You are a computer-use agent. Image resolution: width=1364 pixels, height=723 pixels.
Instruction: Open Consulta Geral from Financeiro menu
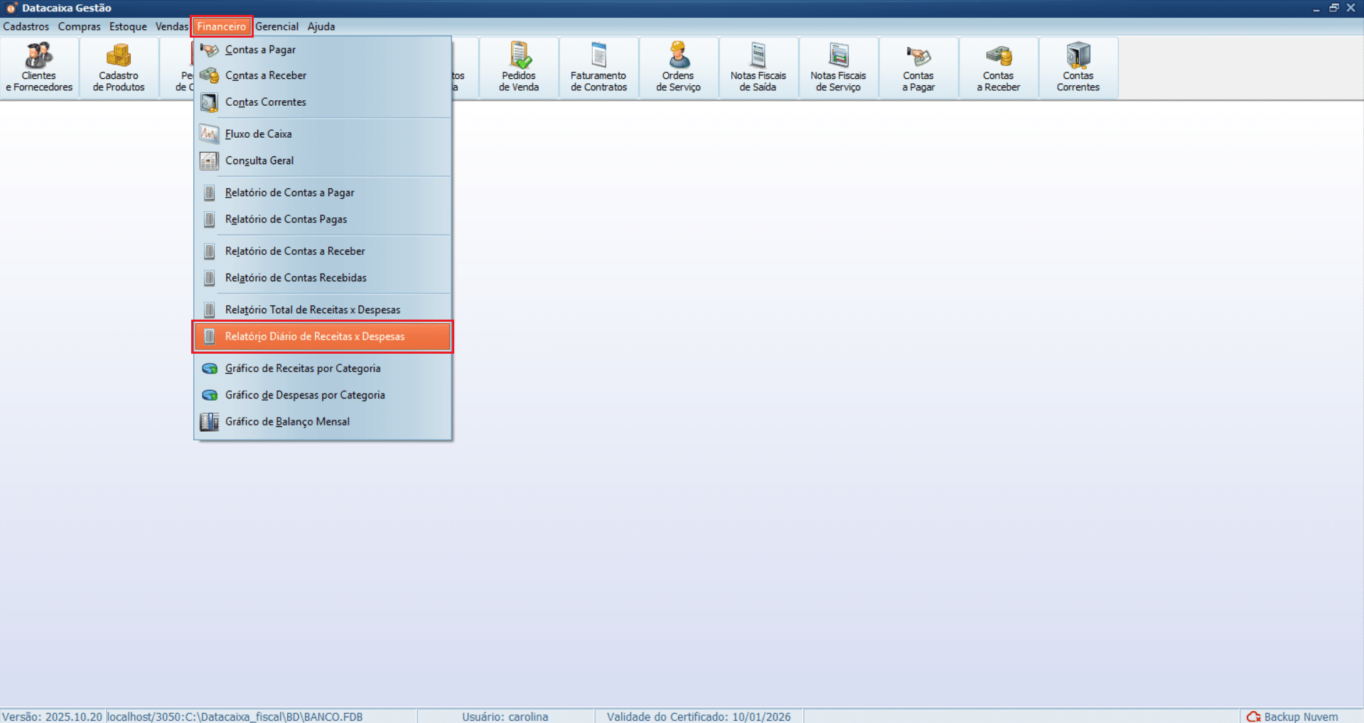click(x=259, y=161)
